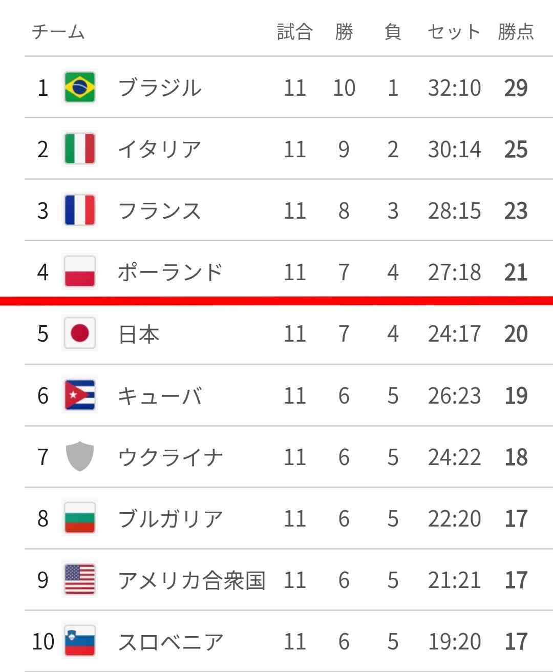Click the セット column header
The image size is (553, 672).
(454, 32)
